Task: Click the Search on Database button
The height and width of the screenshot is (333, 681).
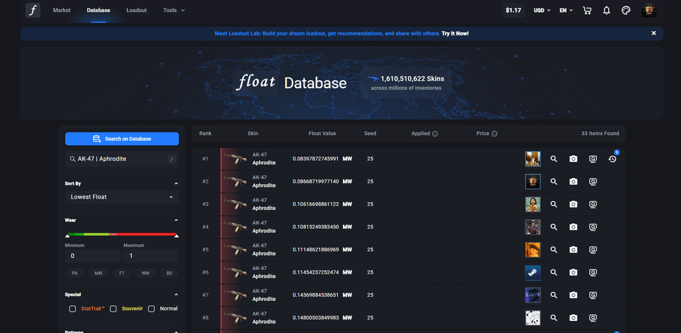Action: click(122, 139)
